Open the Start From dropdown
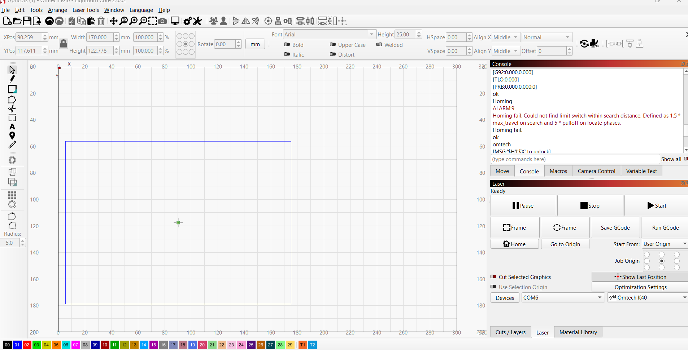Image resolution: width=688 pixels, height=350 pixels. (x=665, y=244)
